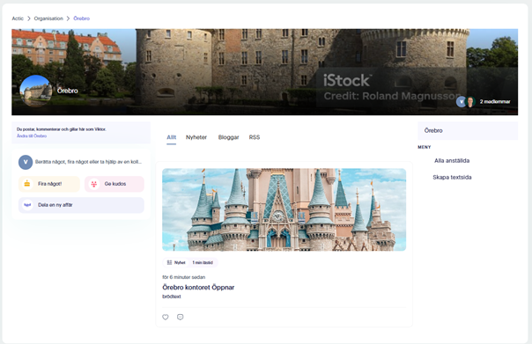Click the Fira något! button
532x344 pixels.
[49, 184]
